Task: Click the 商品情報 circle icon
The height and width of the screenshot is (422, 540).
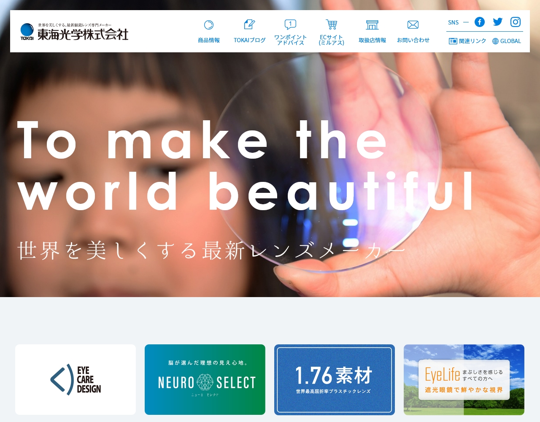Action: click(209, 25)
